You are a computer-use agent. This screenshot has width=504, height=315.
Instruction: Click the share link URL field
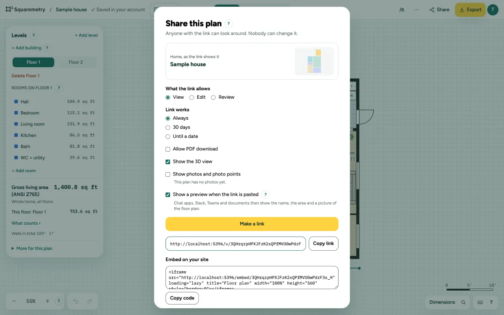[236, 244]
